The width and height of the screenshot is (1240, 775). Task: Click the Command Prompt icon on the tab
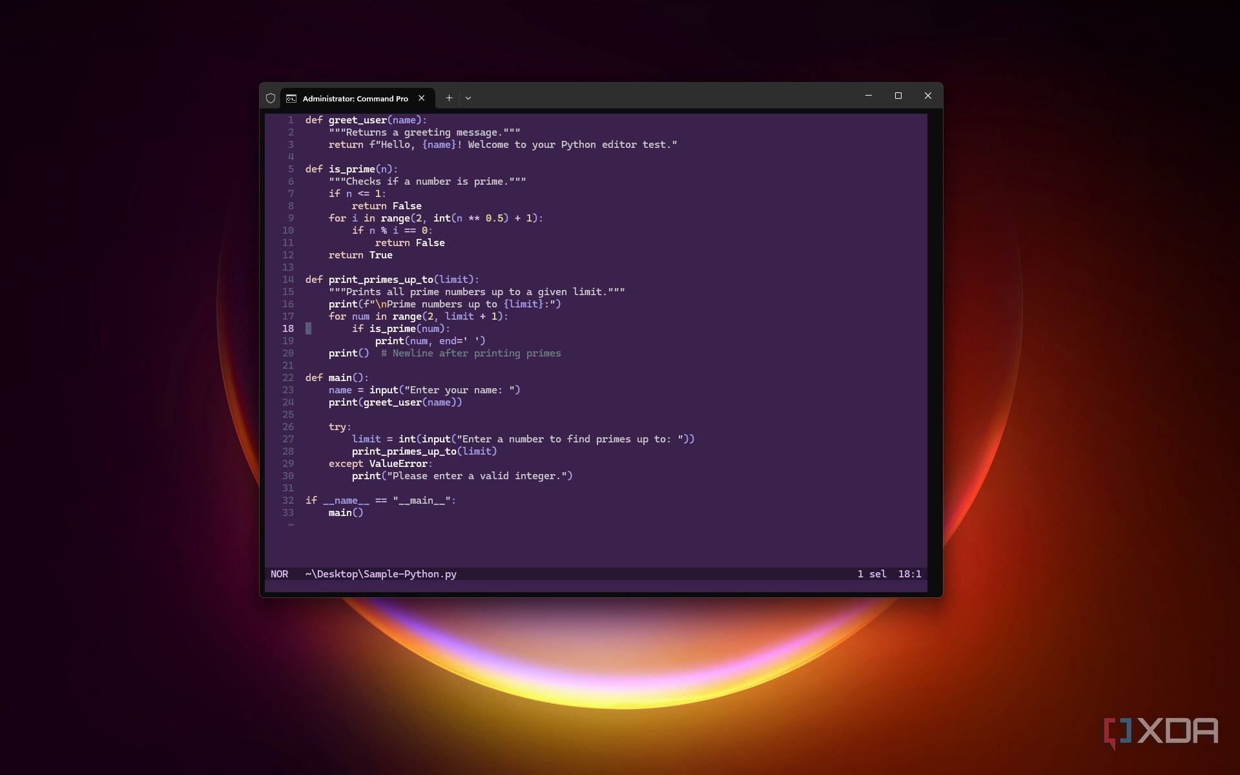pos(291,98)
